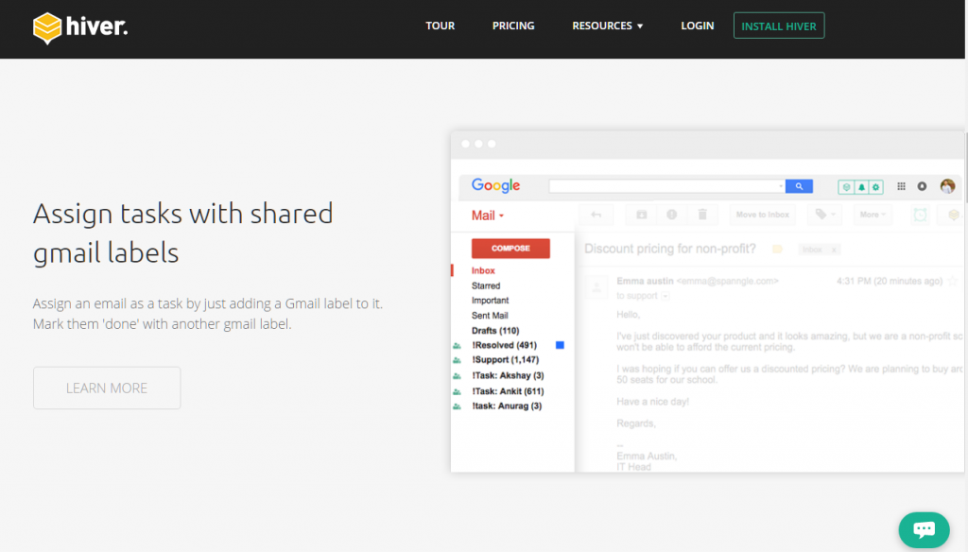Open the Hiver notifications bell
The image size is (968, 552).
coord(861,186)
